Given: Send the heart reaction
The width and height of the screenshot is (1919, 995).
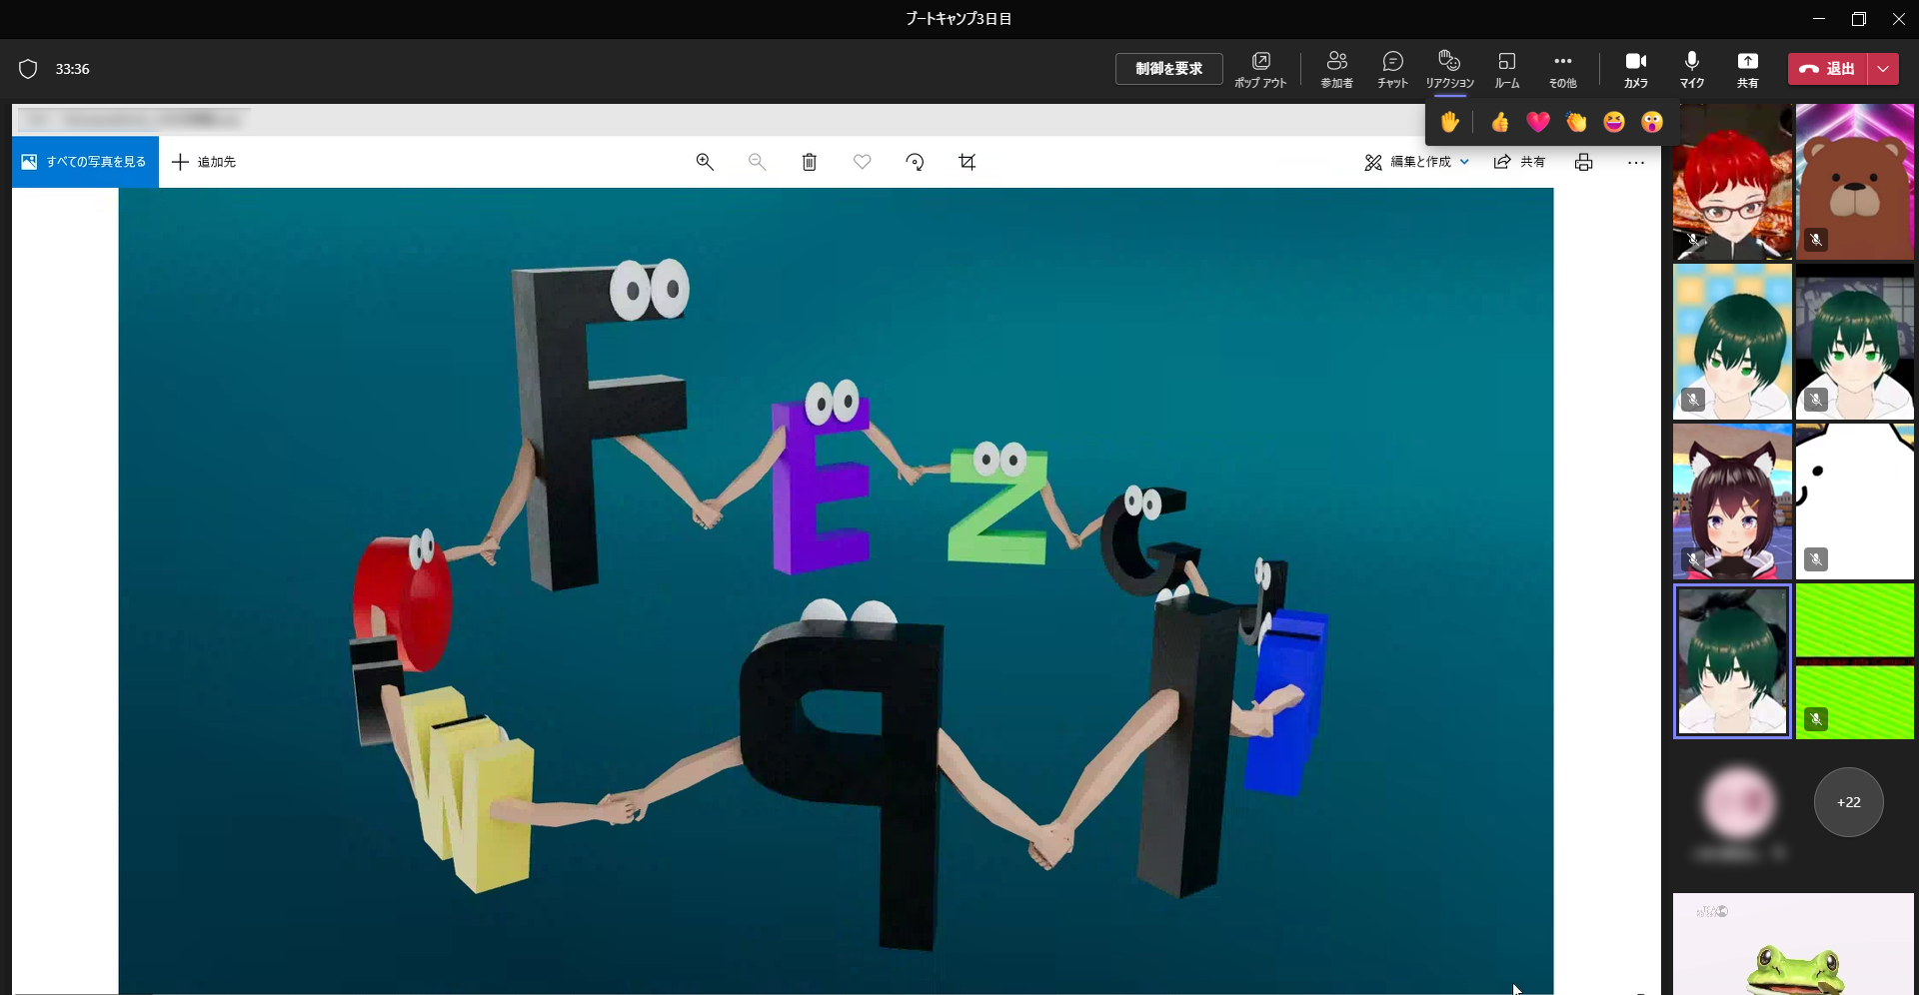Looking at the screenshot, I should 1538,122.
